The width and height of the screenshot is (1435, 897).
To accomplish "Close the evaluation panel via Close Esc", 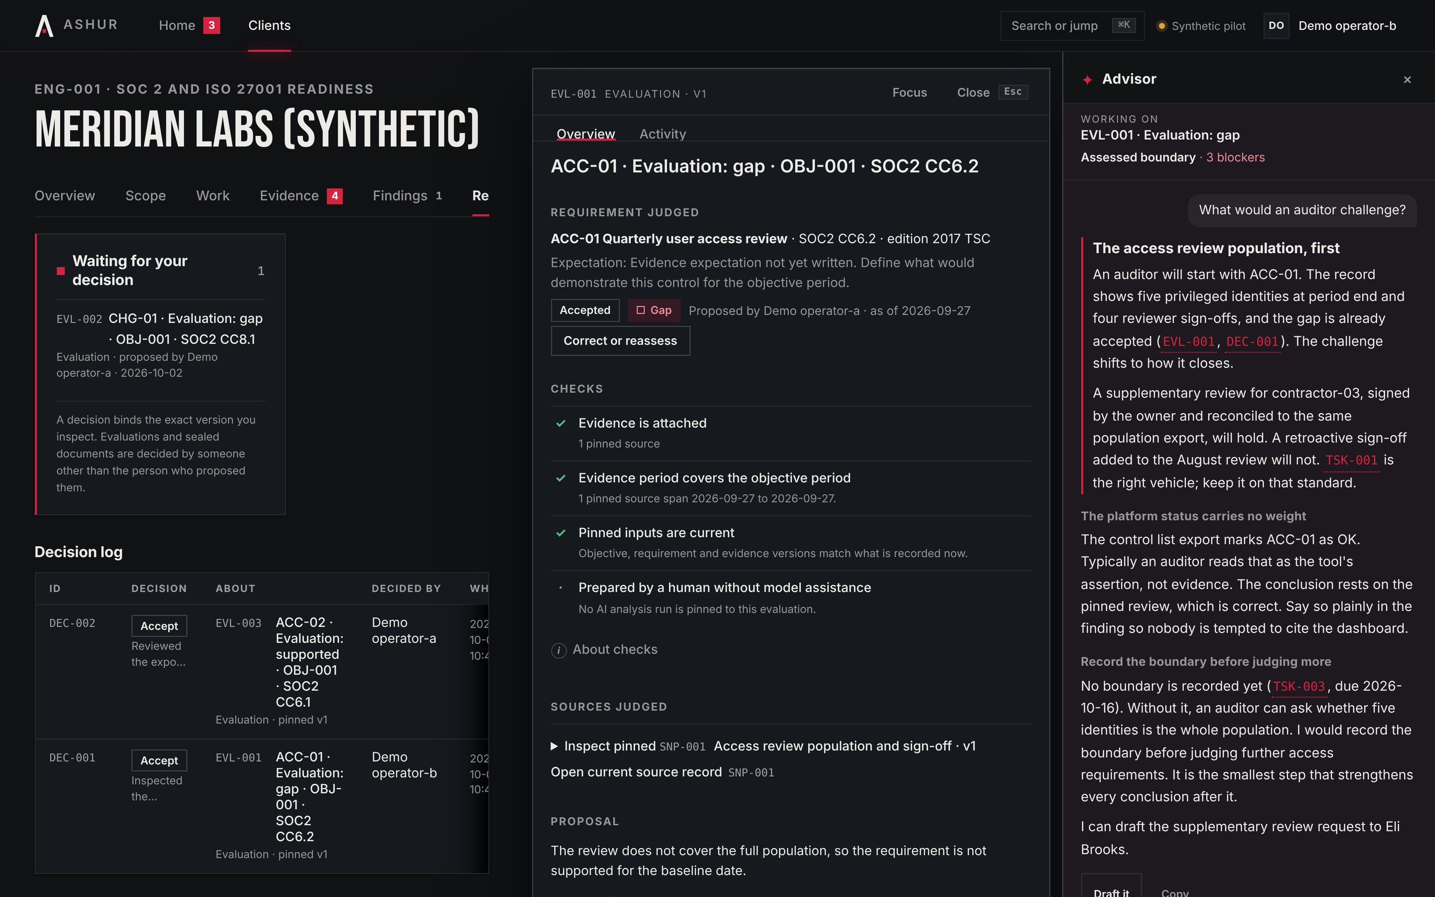I will tap(992, 93).
